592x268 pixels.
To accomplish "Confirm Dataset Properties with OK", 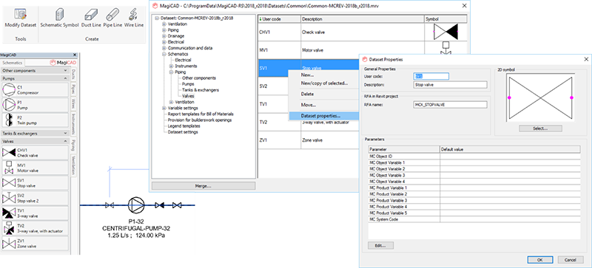I will (x=540, y=260).
